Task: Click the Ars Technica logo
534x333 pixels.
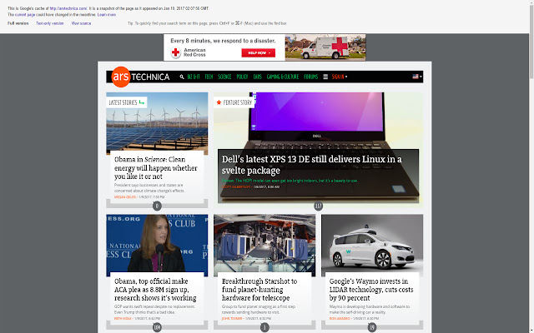Action: tap(140, 77)
